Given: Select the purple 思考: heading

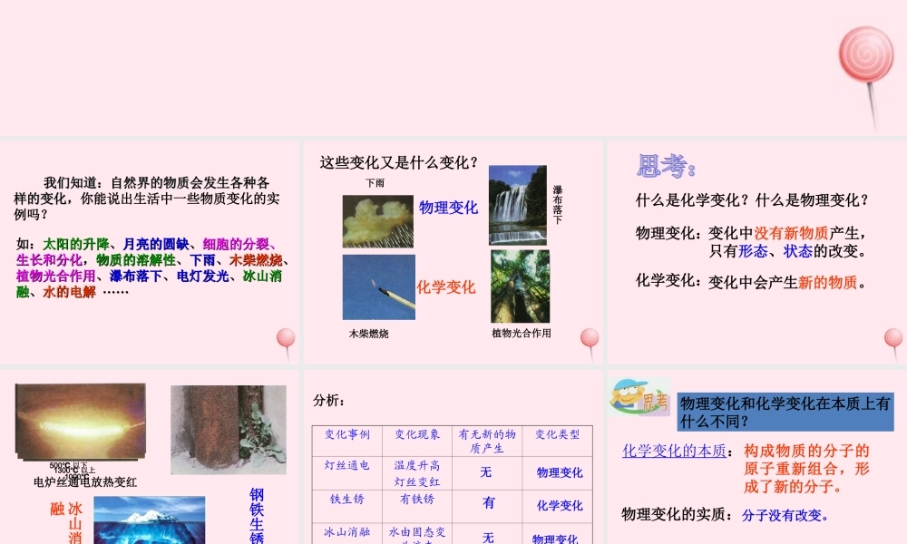Looking at the screenshot, I should (666, 167).
